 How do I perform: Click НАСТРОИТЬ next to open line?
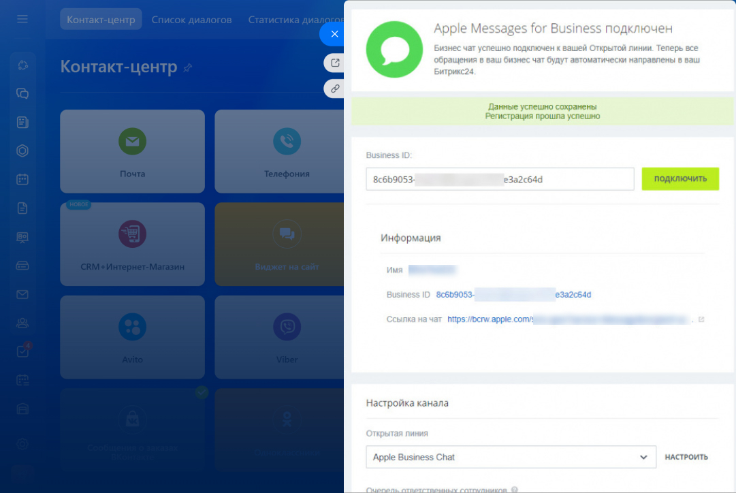[x=686, y=457]
